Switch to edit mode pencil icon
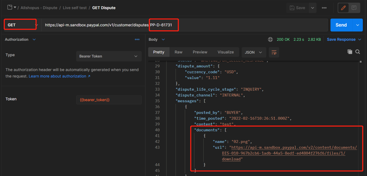Viewport: 367px width, 176px height. coord(343,8)
